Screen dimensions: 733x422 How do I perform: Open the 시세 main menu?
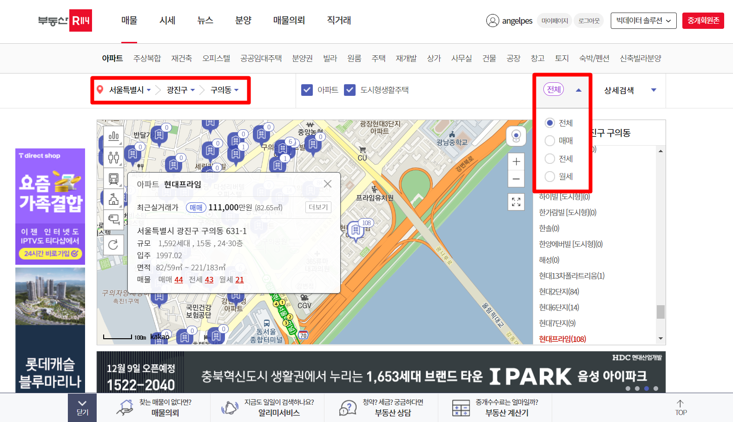[167, 20]
